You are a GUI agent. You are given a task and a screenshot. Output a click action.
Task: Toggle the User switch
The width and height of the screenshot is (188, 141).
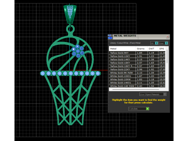(x=163, y=43)
